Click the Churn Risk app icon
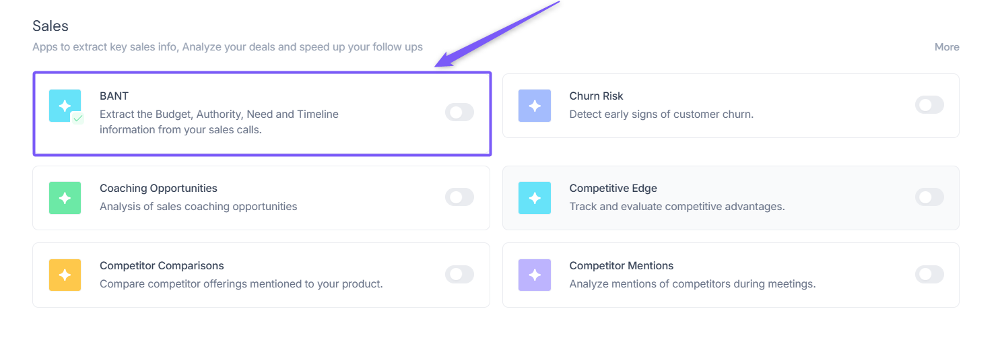The image size is (1000, 338). (534, 106)
